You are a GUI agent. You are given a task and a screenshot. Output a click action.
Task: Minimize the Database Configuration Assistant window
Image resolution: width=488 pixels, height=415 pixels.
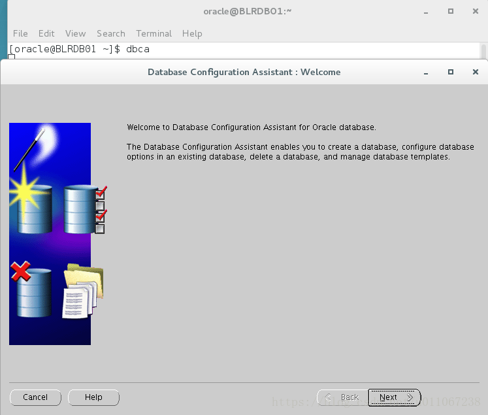[426, 73]
